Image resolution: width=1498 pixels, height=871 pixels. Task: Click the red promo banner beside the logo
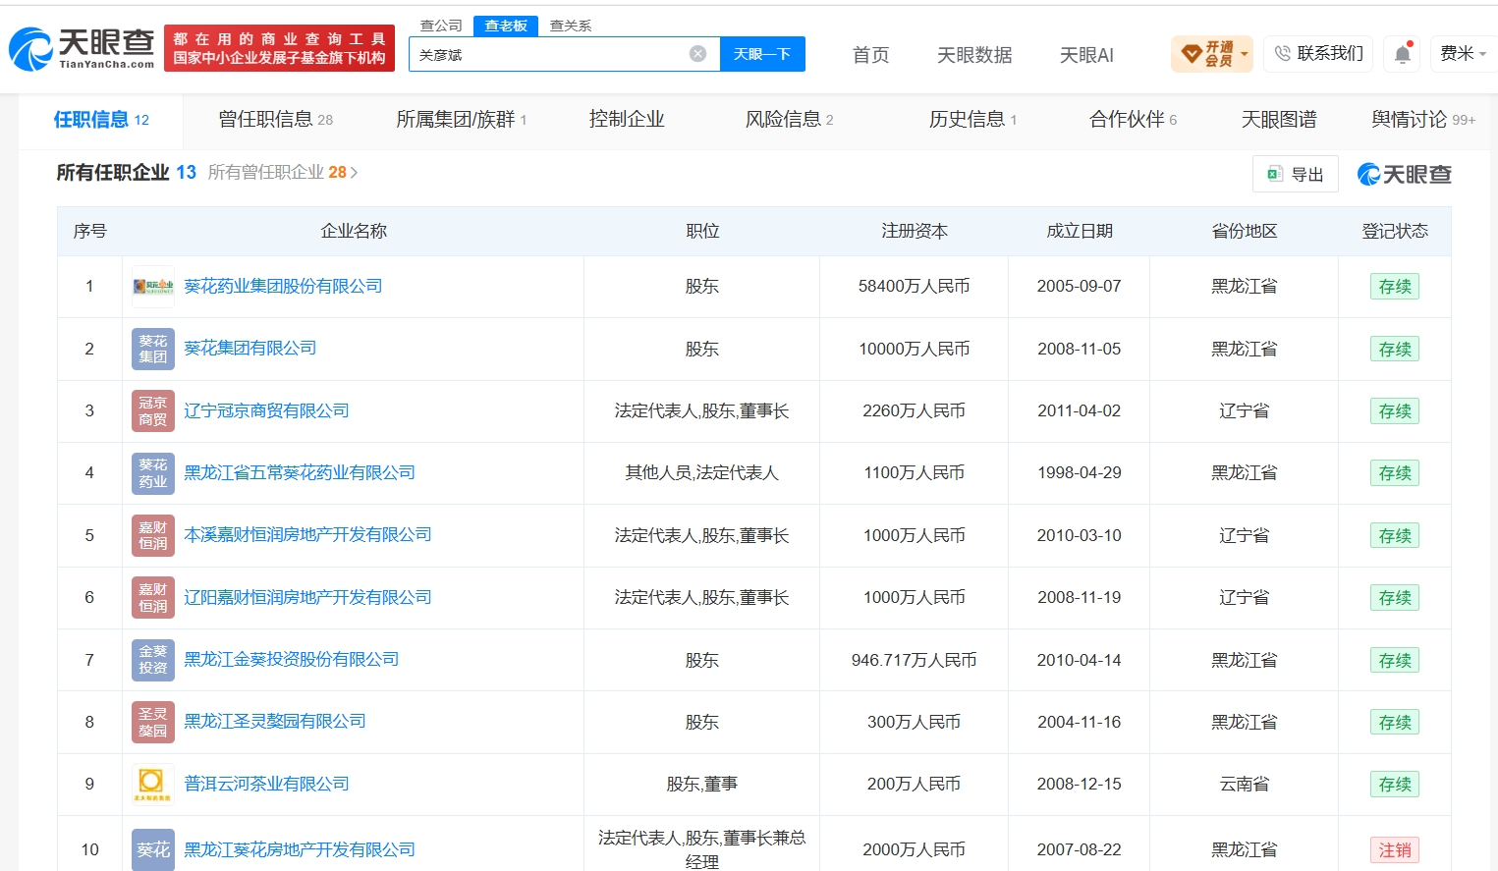(279, 48)
